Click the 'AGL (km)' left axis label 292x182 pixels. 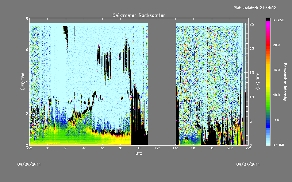click(x=23, y=82)
